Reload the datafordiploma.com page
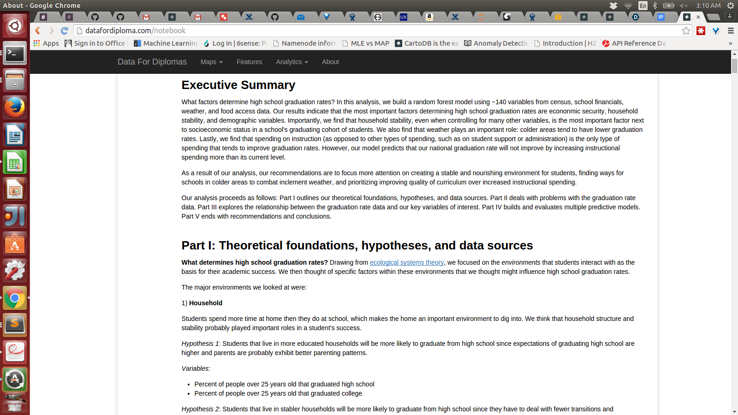The height and width of the screenshot is (415, 738). (65, 30)
